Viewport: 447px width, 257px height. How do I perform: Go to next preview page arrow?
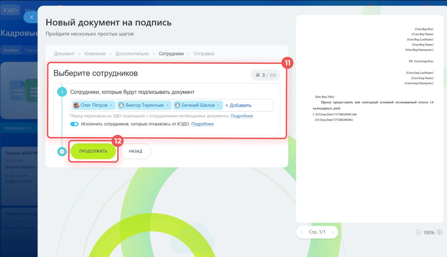tap(333, 232)
